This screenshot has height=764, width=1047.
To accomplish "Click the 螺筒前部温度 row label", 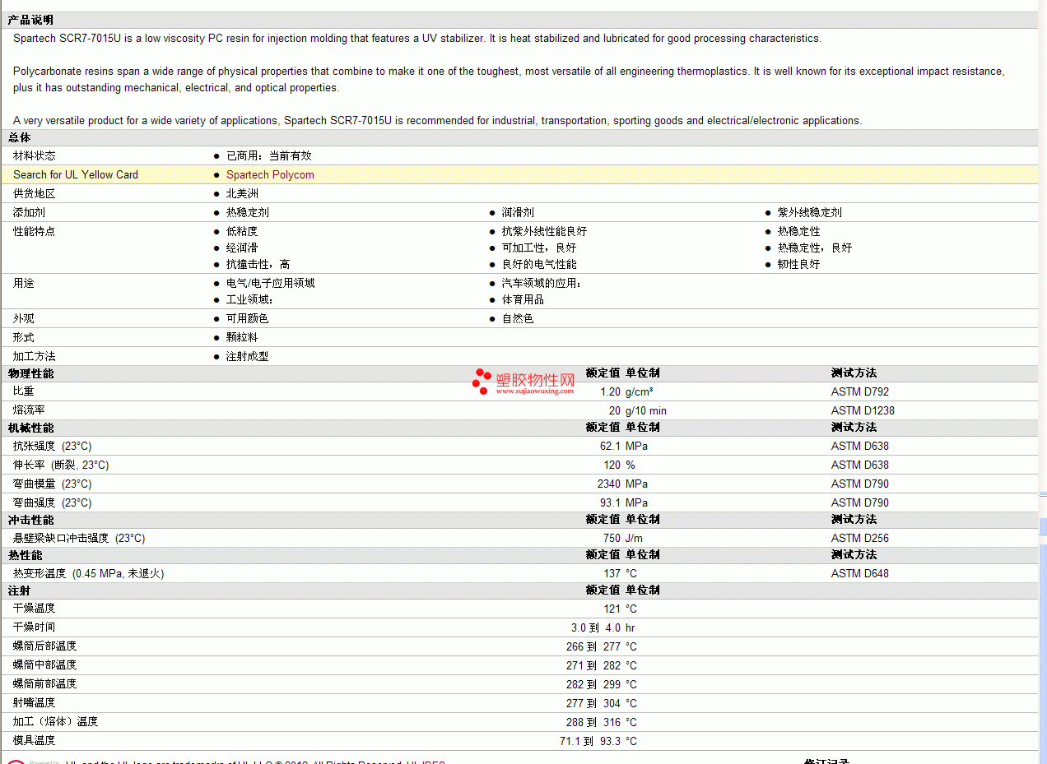I will point(45,683).
